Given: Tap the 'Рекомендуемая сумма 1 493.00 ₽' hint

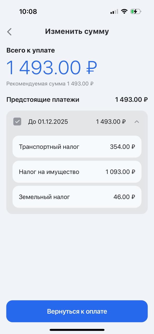Looking at the screenshot, I should [x=50, y=83].
